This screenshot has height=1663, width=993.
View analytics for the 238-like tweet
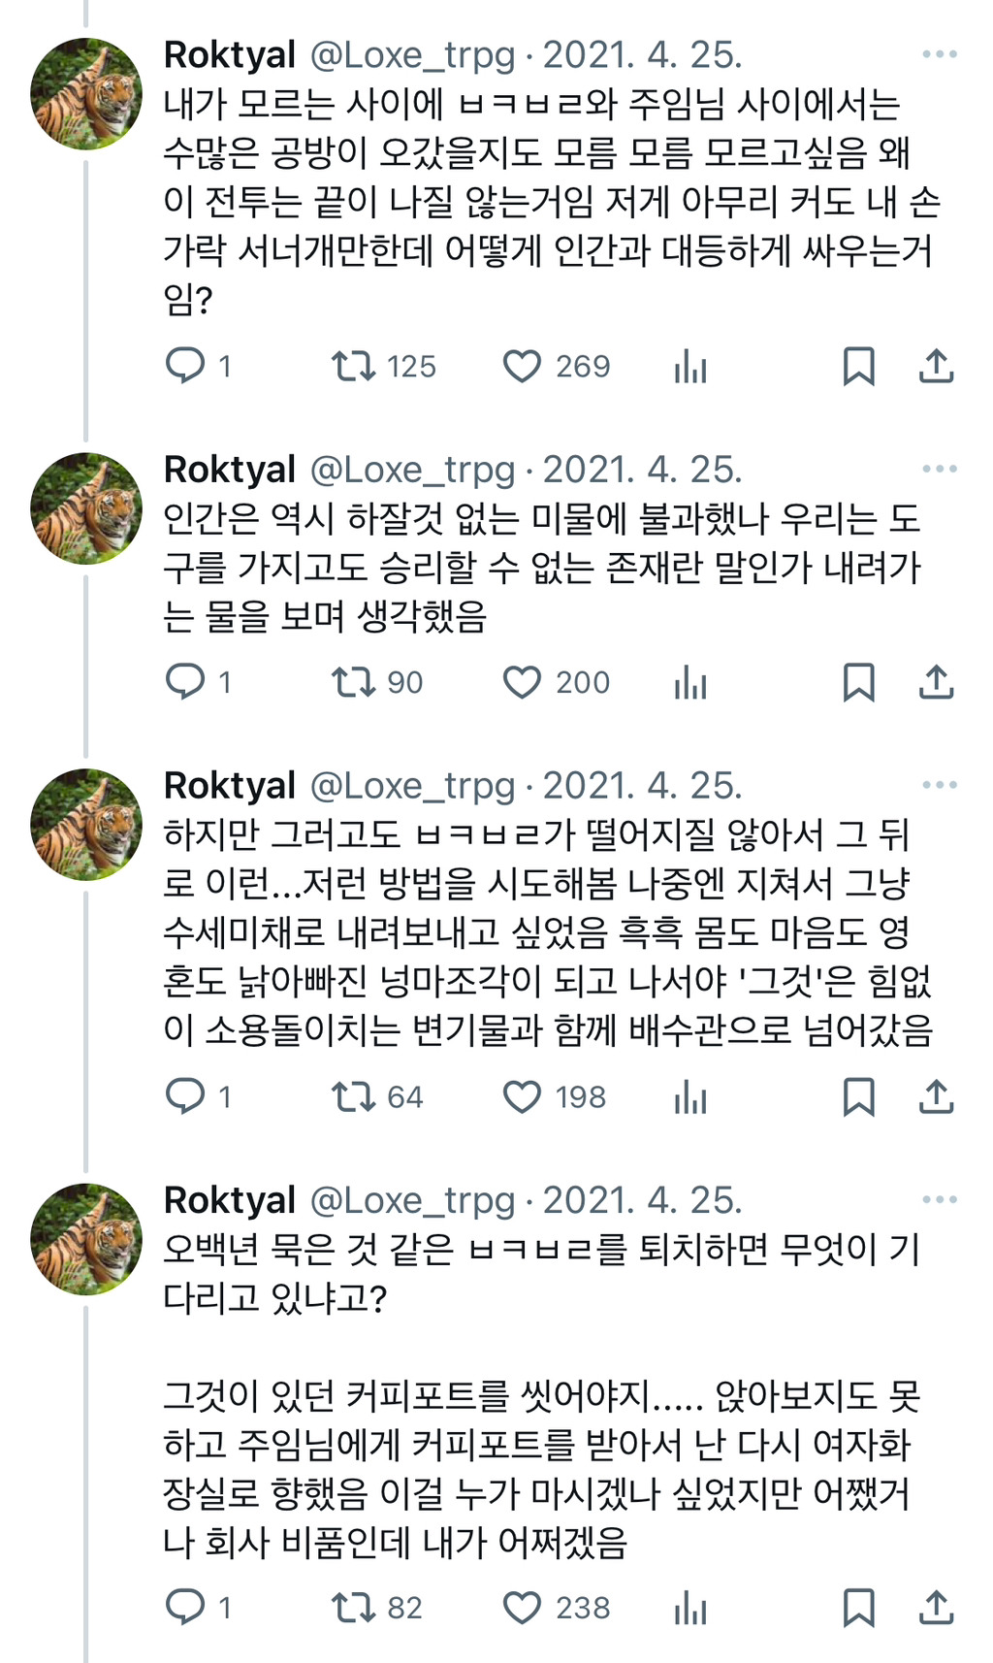point(690,1608)
